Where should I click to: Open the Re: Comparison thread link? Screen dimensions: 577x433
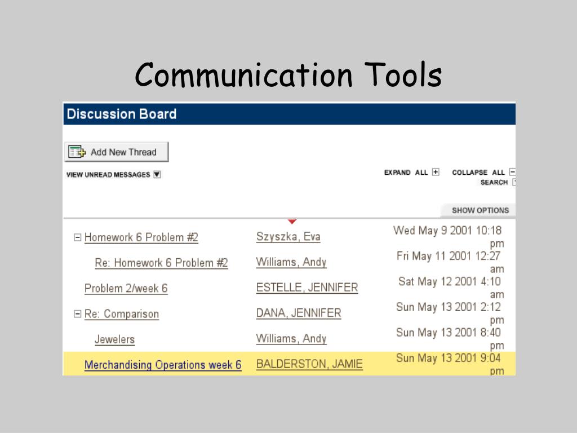[122, 314]
